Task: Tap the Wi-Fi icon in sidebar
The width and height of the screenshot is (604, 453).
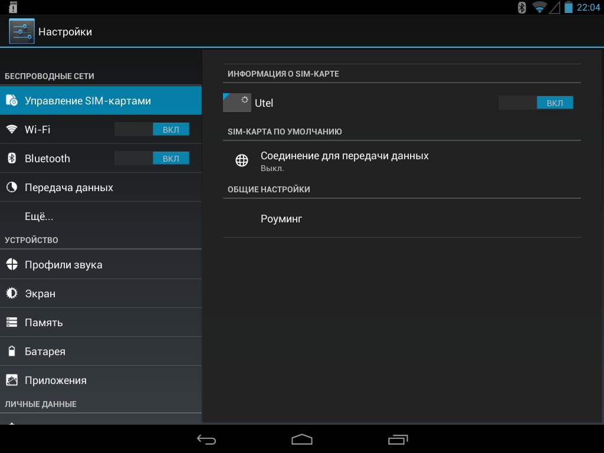Action: [x=12, y=129]
